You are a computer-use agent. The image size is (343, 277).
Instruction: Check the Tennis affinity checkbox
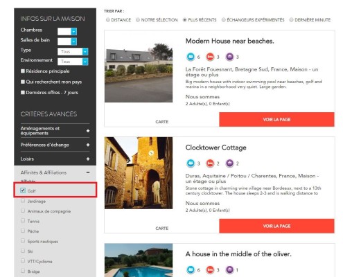[23, 220]
